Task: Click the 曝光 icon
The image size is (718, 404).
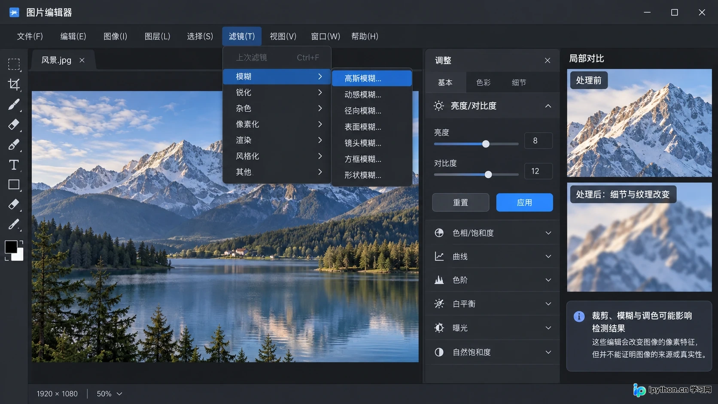Action: (x=439, y=328)
